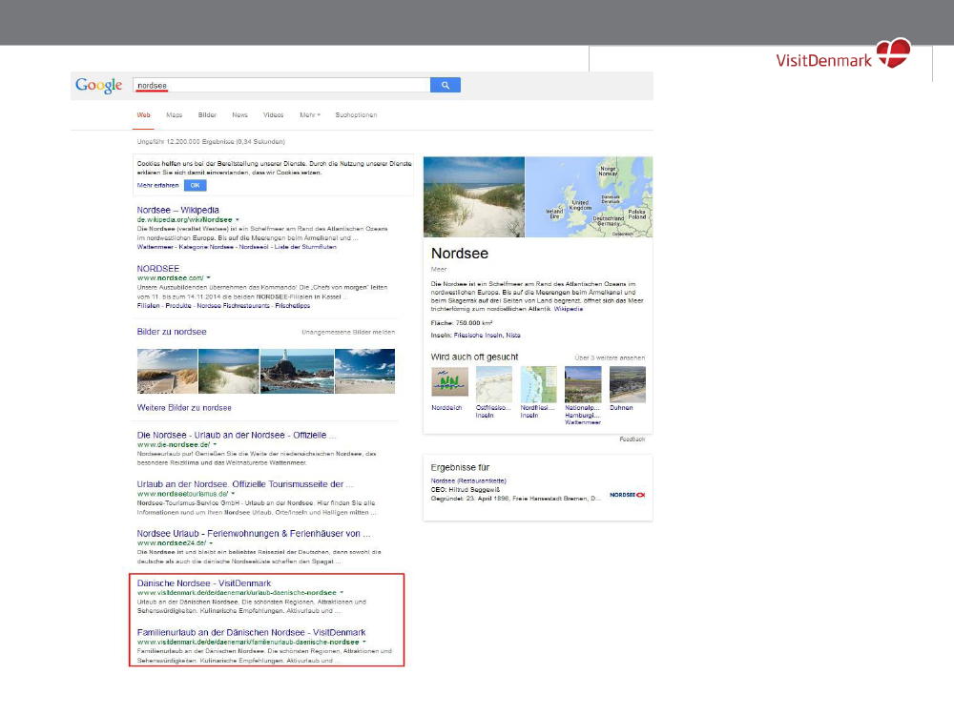Expand arrow next to www.nordsee24.de URL

pos(211,543)
